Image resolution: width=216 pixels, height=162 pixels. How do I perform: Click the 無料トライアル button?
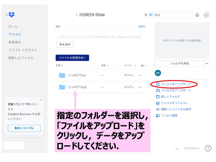(24, 128)
